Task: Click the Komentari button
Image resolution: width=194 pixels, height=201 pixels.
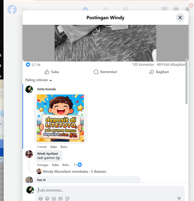Action: (x=105, y=72)
